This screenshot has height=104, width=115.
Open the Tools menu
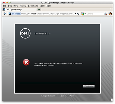42,6
